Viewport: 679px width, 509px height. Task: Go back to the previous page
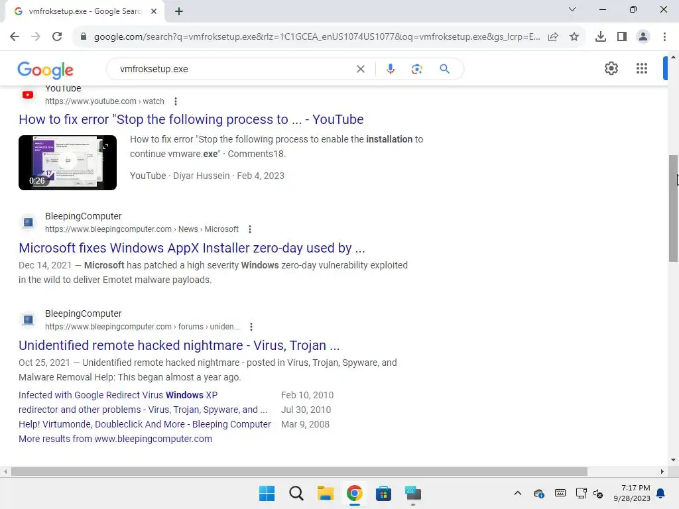[x=15, y=36]
